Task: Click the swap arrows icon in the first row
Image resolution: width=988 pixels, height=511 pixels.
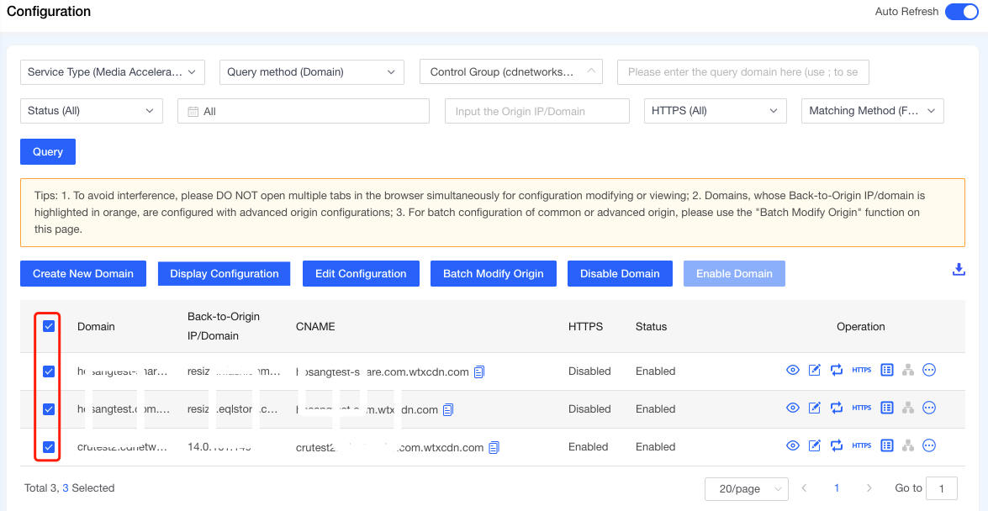Action: pos(837,371)
